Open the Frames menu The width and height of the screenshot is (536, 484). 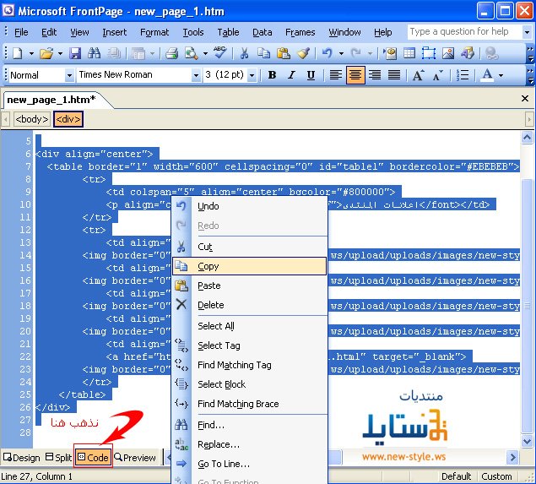pyautogui.click(x=300, y=32)
